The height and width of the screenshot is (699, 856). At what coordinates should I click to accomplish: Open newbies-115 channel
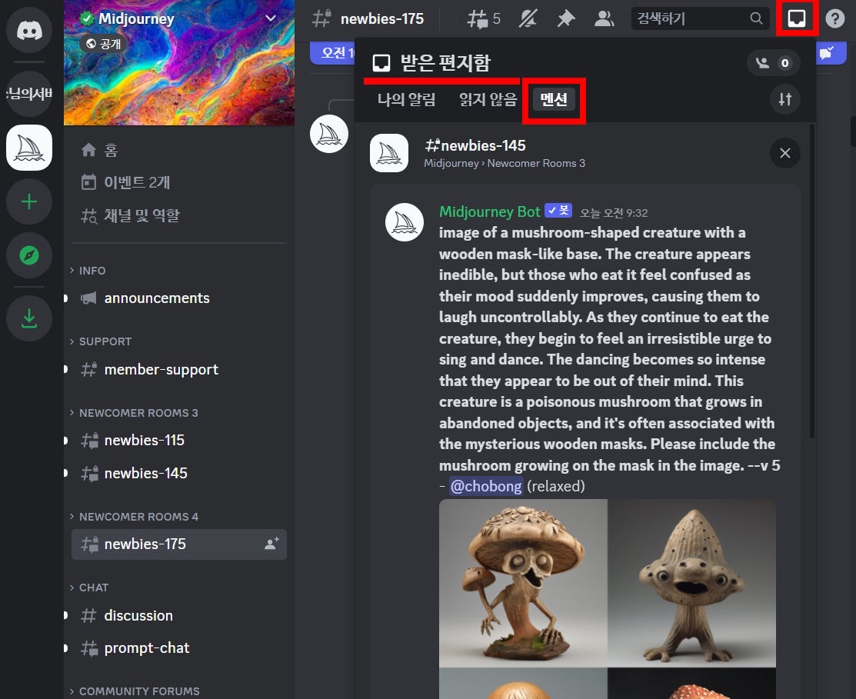[x=179, y=441]
